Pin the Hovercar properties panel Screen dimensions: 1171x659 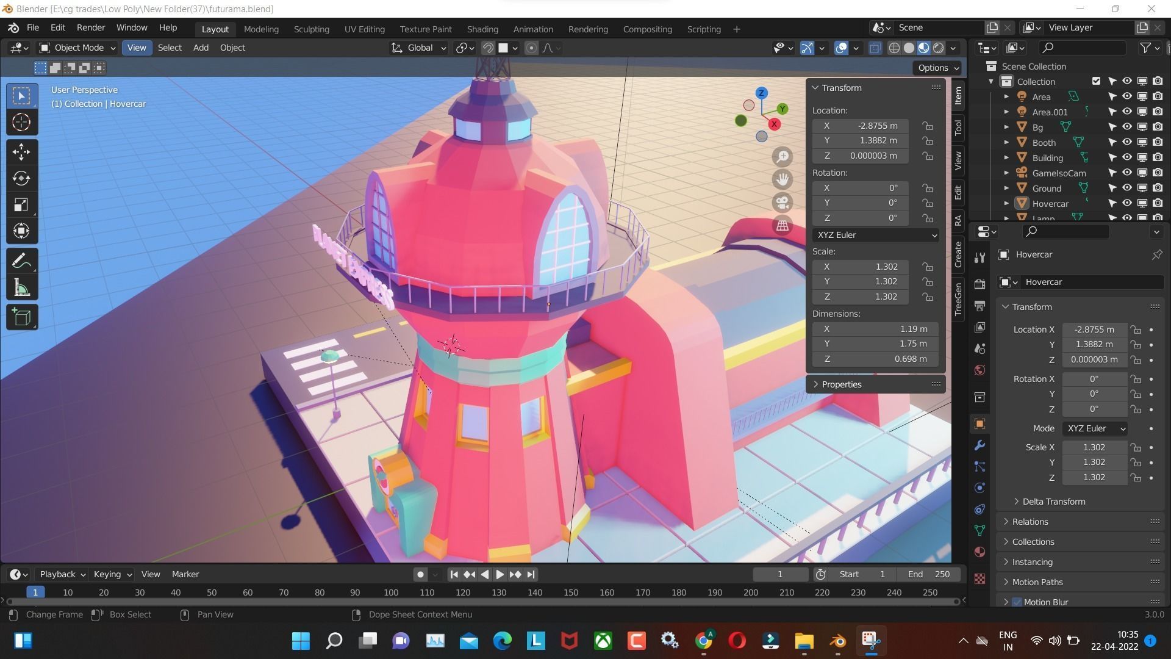pos(1156,255)
